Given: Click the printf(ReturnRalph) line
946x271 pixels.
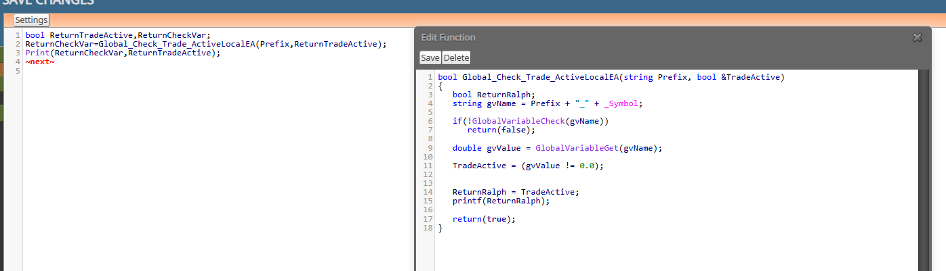Looking at the screenshot, I should click(x=501, y=201).
